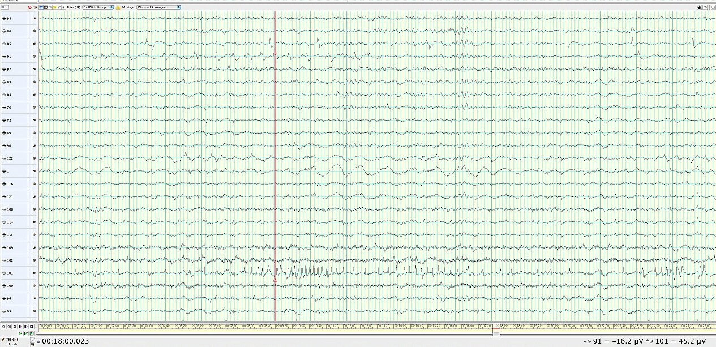Select channel 91 label in channel list

point(9,57)
